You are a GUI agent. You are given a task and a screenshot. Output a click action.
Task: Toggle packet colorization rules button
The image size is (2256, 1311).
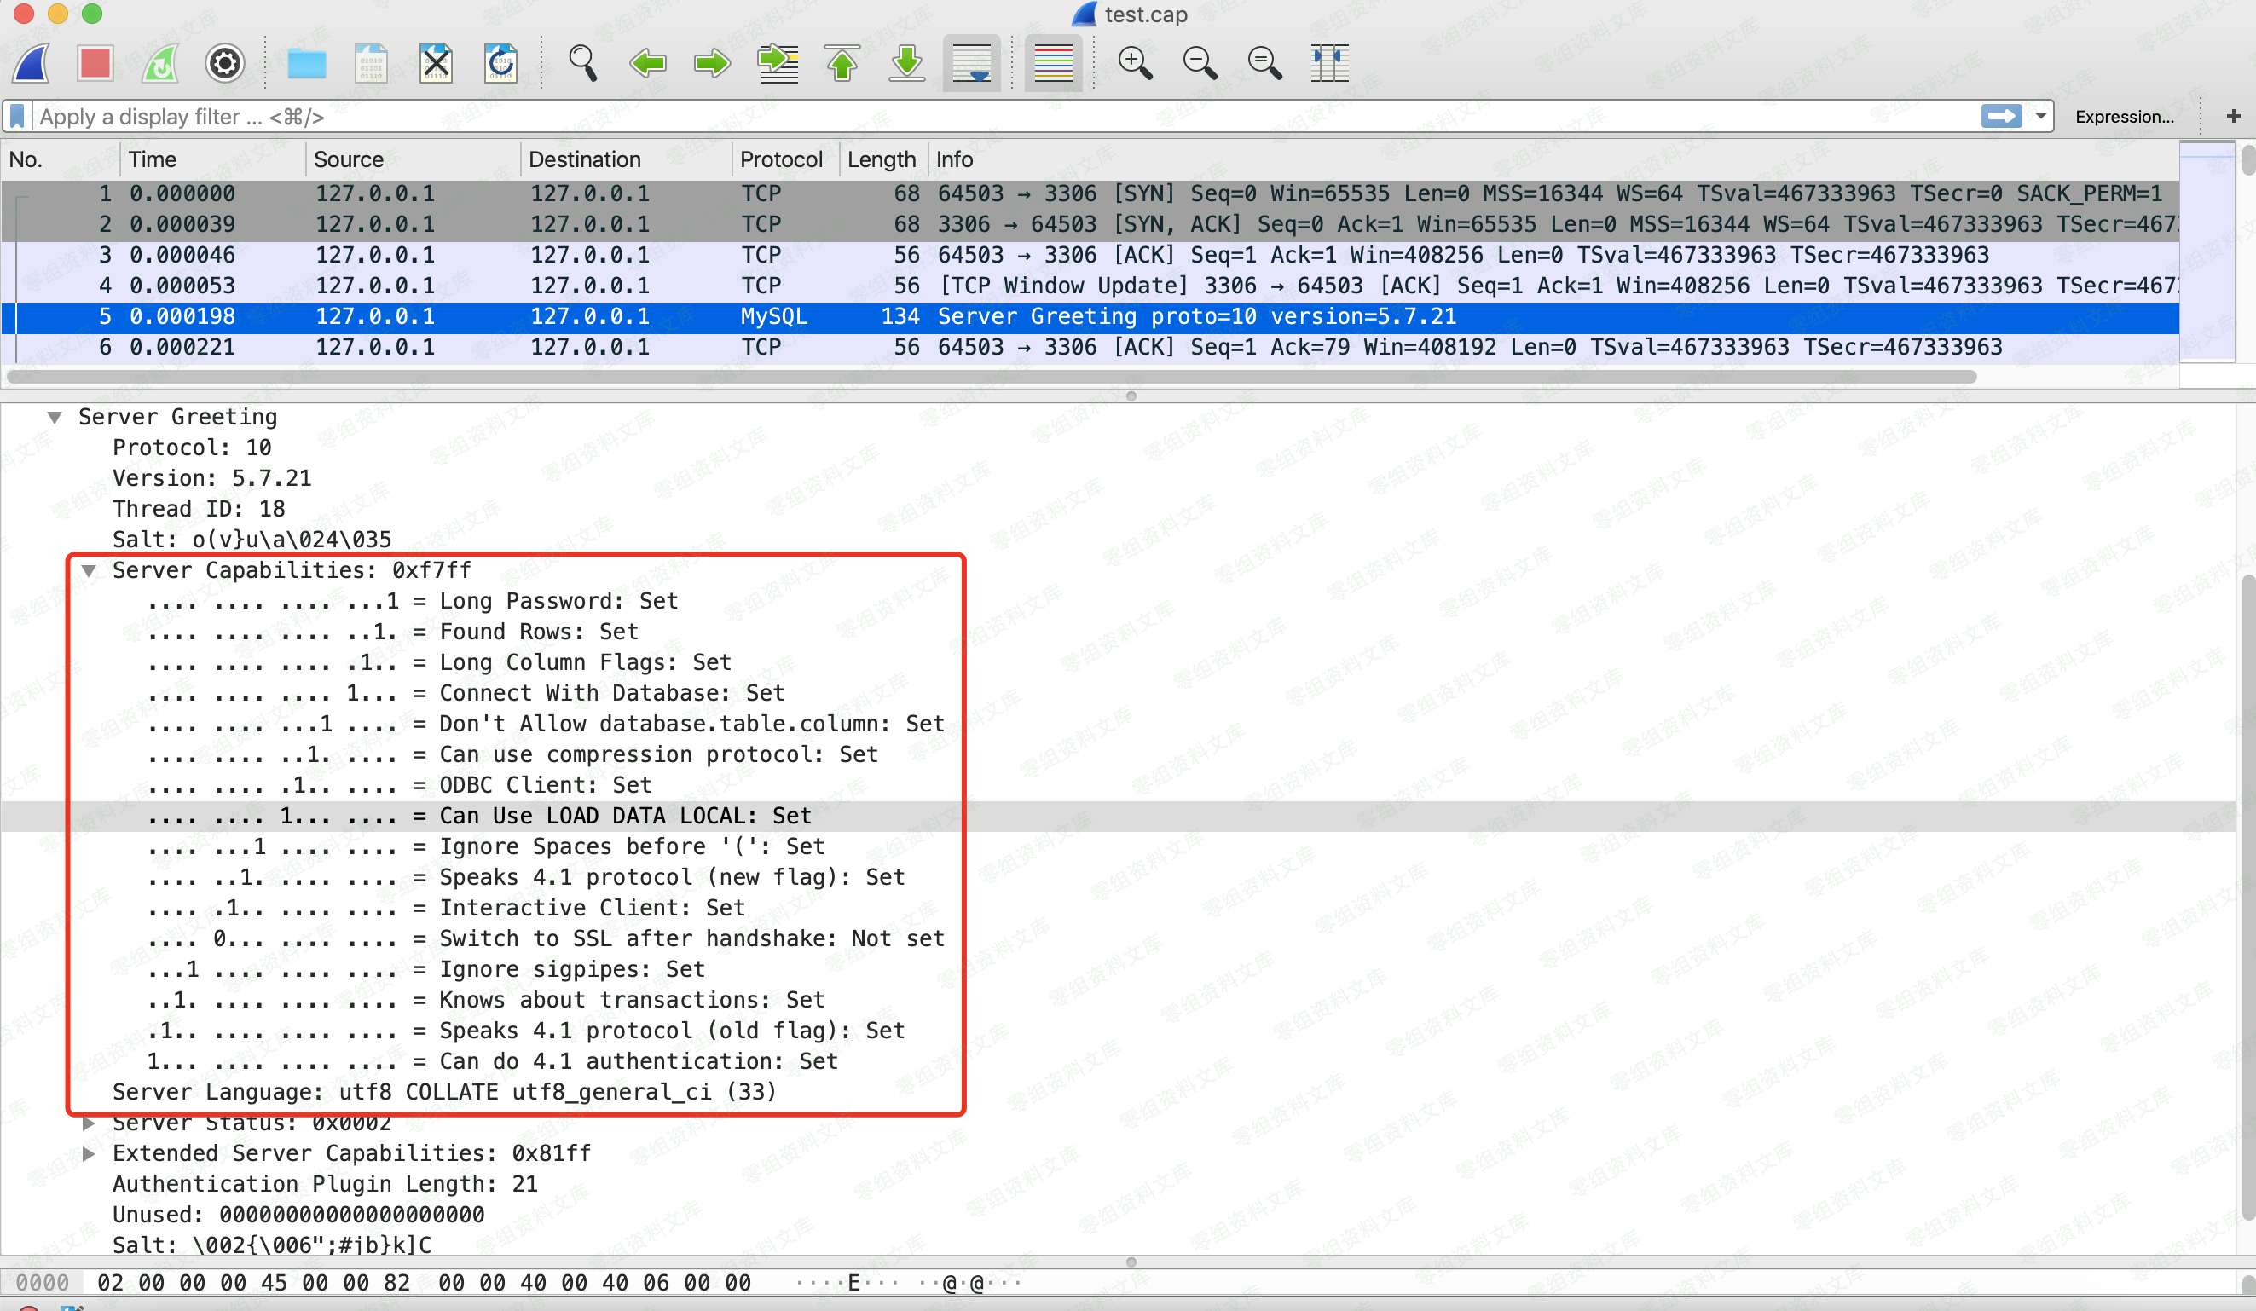tap(1053, 64)
